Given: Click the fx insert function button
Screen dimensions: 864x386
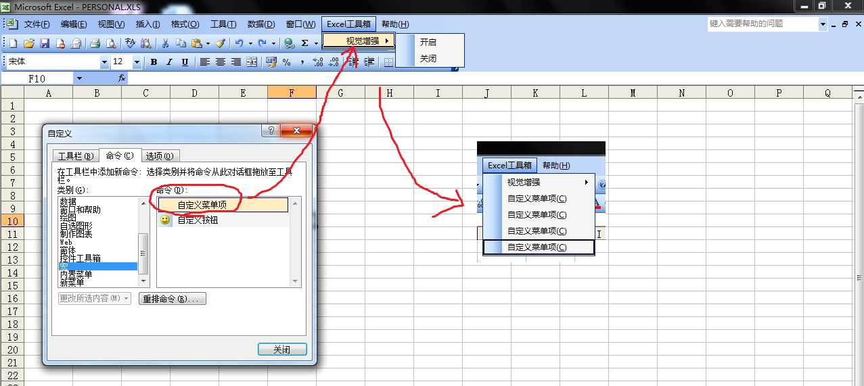Looking at the screenshot, I should point(122,78).
